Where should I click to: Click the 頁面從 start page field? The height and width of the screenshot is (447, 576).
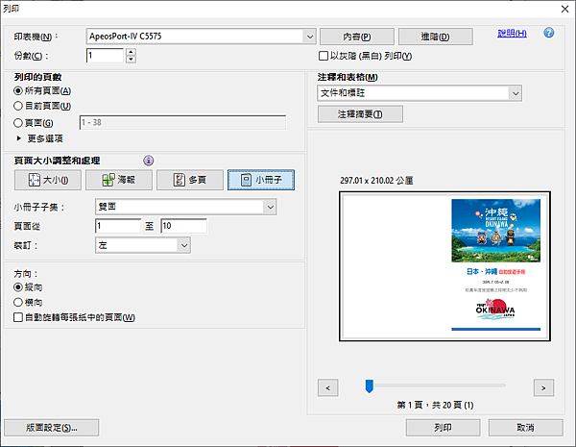coord(118,226)
